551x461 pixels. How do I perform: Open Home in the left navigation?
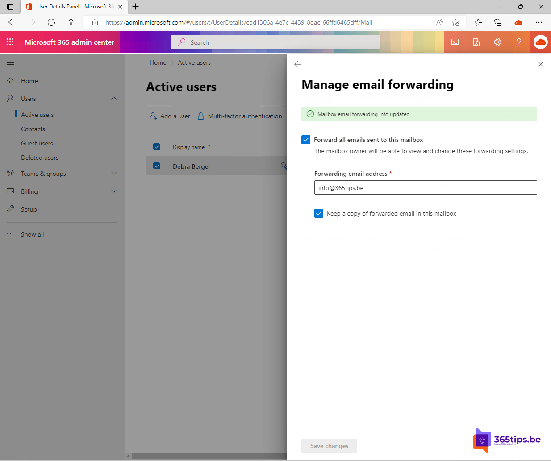click(29, 81)
